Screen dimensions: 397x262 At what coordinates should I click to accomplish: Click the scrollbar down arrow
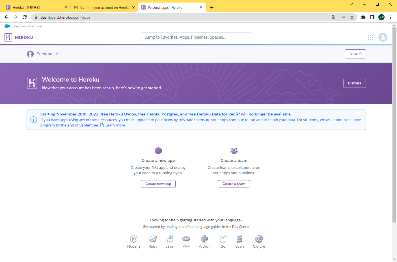[x=394, y=259]
